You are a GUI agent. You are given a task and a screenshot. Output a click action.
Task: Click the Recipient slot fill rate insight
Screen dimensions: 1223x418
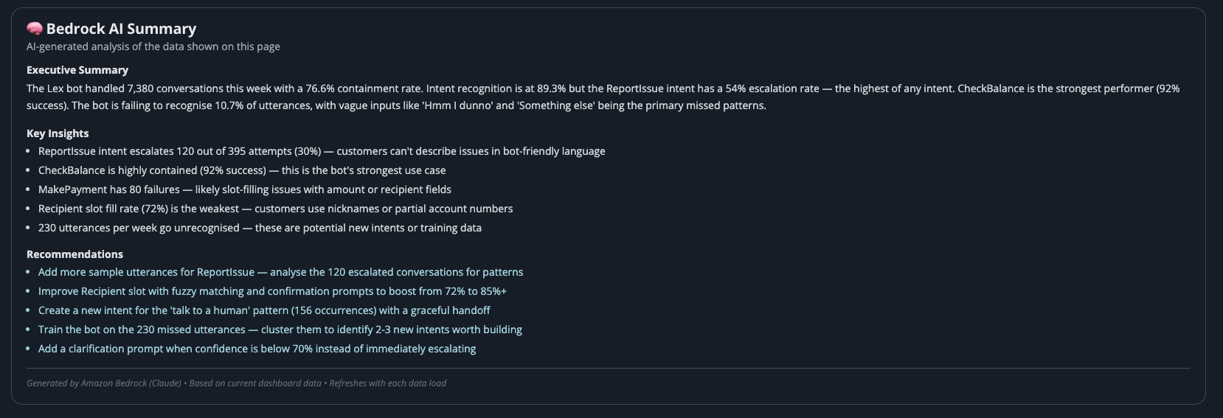click(275, 209)
